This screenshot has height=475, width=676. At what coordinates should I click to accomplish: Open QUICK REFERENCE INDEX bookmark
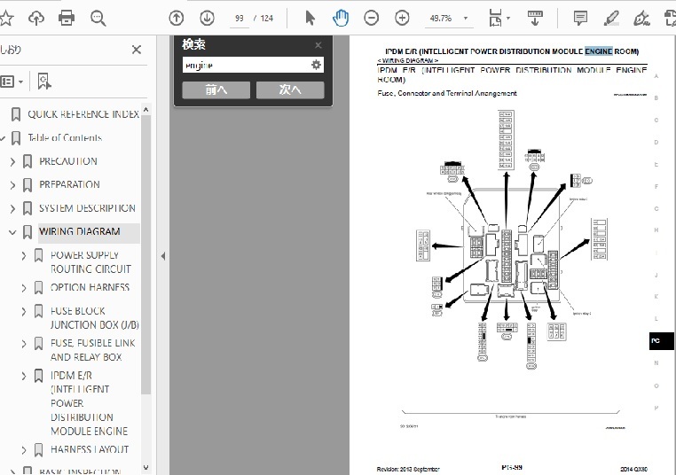(x=83, y=114)
